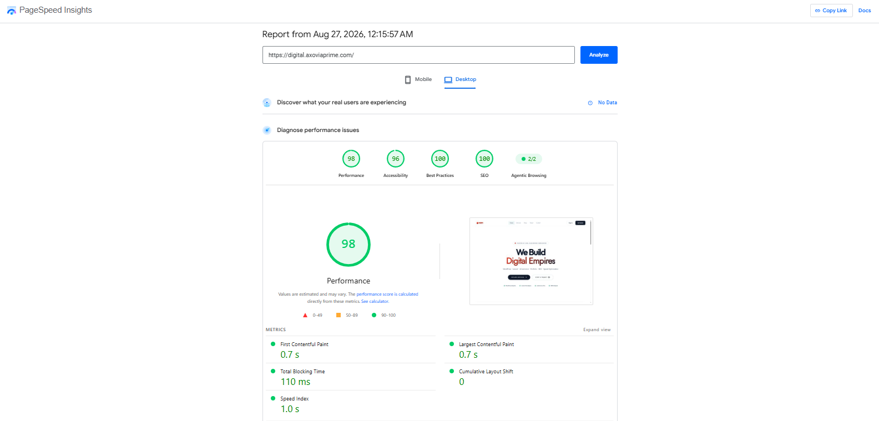
Task: Click the Mobile phone icon
Action: coord(408,79)
